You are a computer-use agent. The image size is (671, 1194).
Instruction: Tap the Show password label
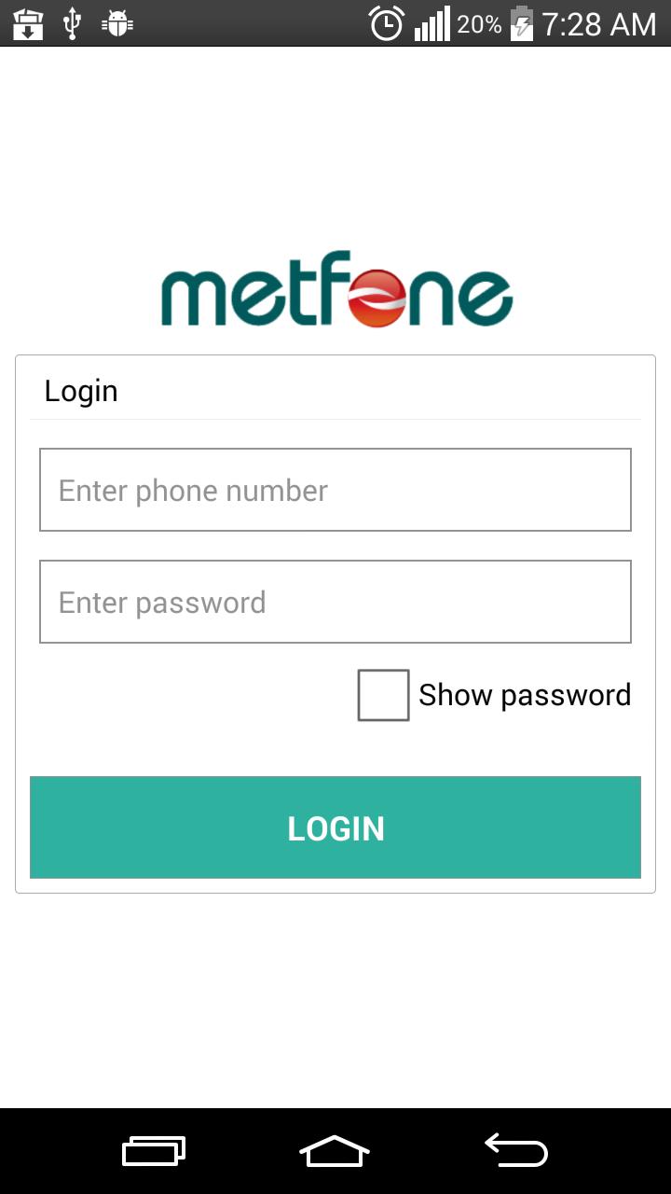pos(525,695)
